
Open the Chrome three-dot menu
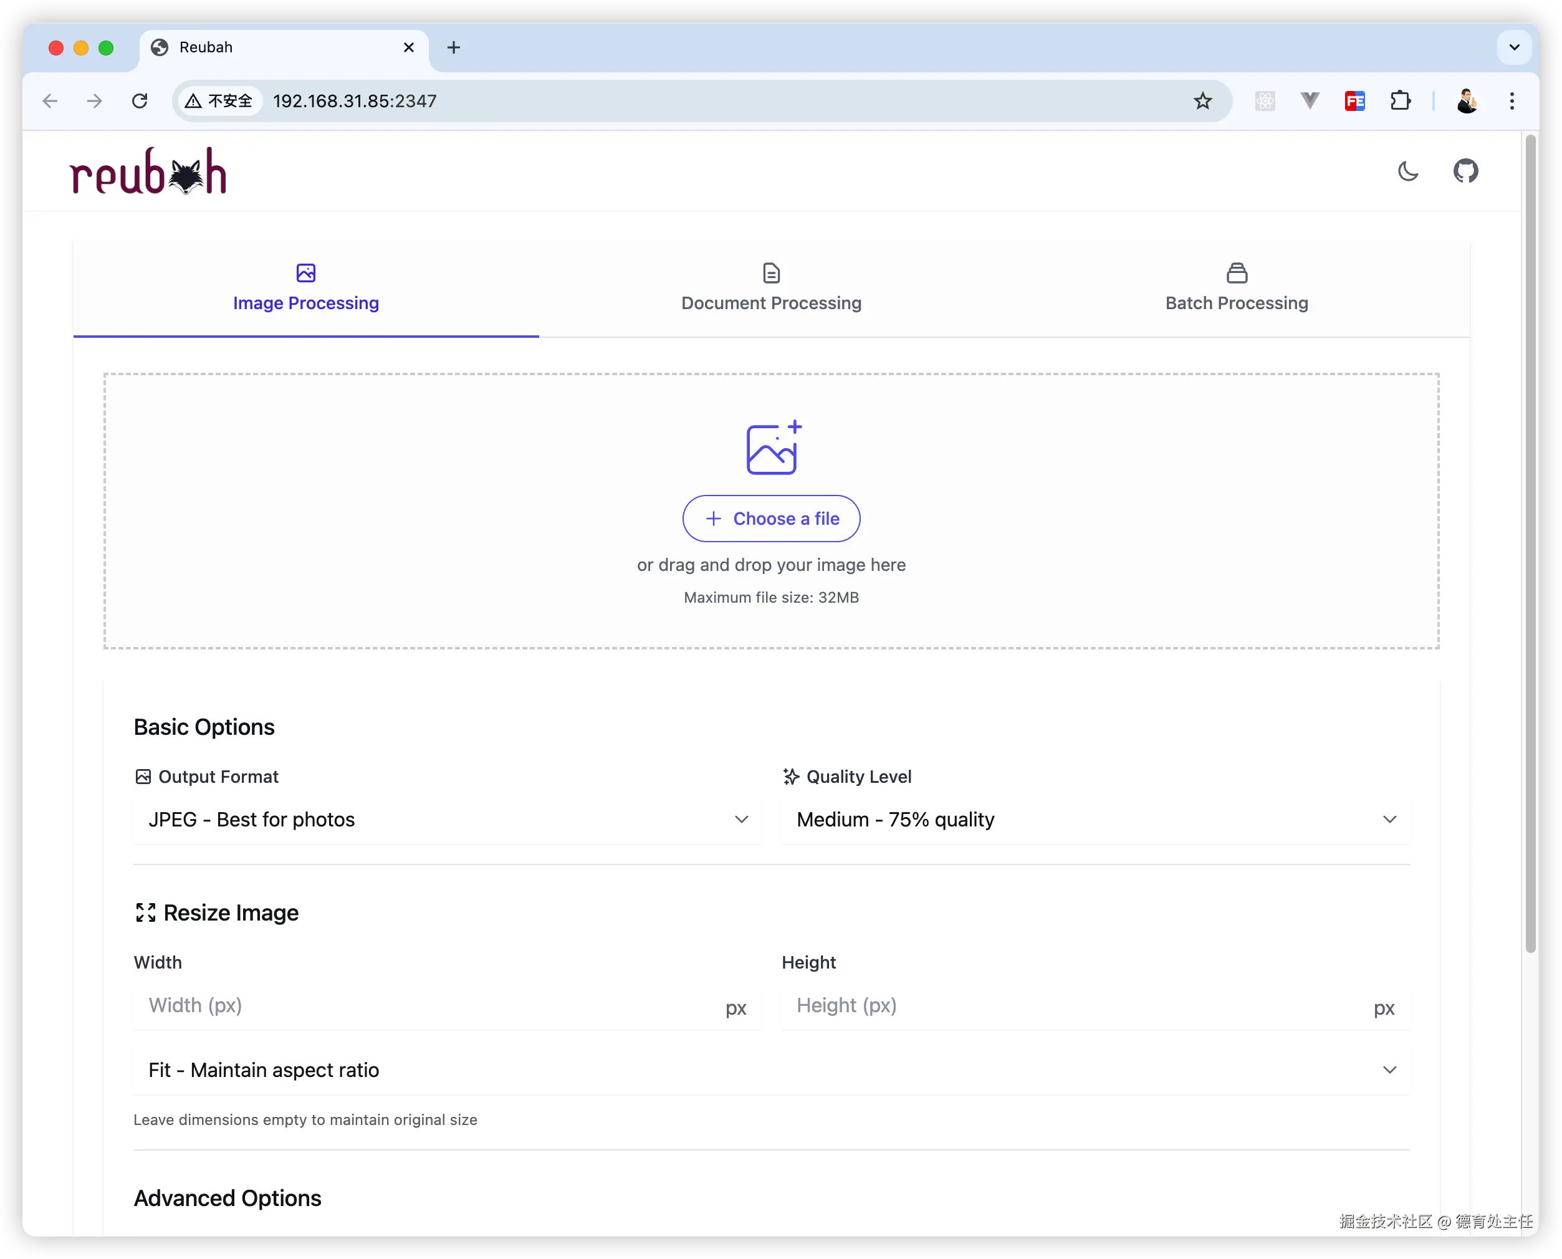tap(1512, 101)
